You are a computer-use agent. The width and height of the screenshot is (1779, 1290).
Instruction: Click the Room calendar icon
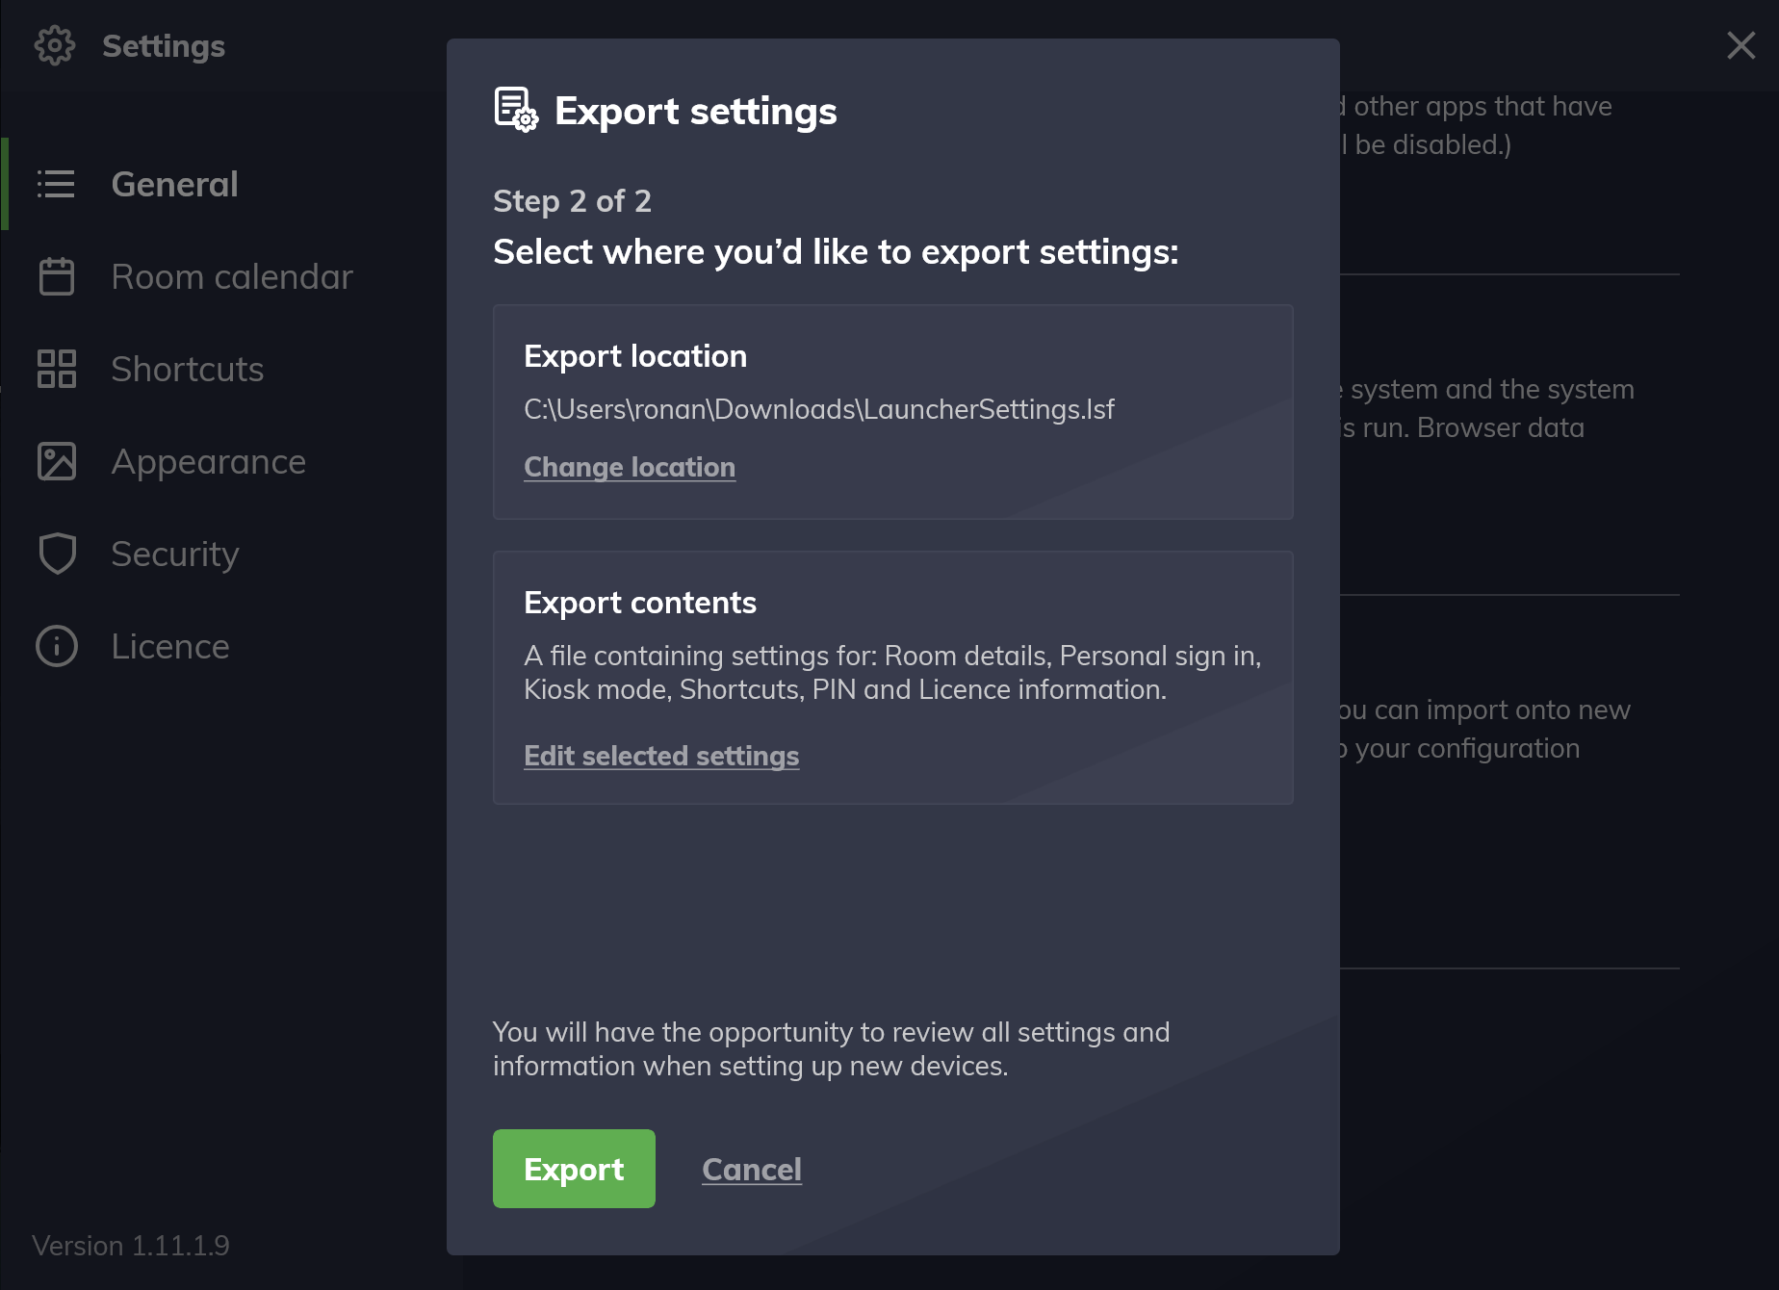pos(57,276)
